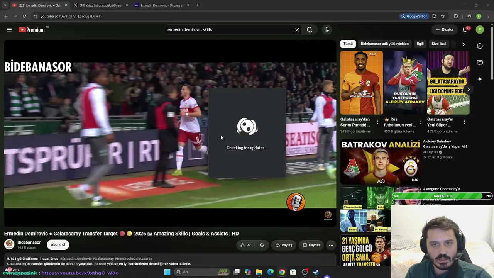Reload the YouTube page
Viewport: 494px width, 278px height.
pos(24,16)
